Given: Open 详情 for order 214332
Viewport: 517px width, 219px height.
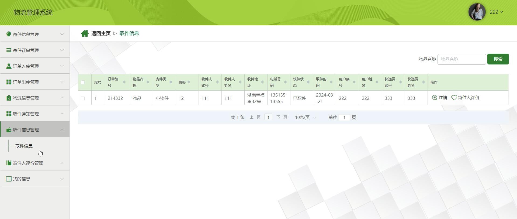Looking at the screenshot, I should pyautogui.click(x=440, y=98).
